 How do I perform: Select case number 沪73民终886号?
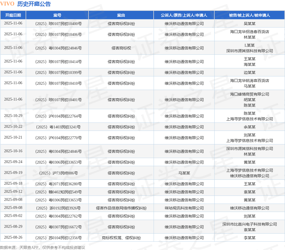58,173
